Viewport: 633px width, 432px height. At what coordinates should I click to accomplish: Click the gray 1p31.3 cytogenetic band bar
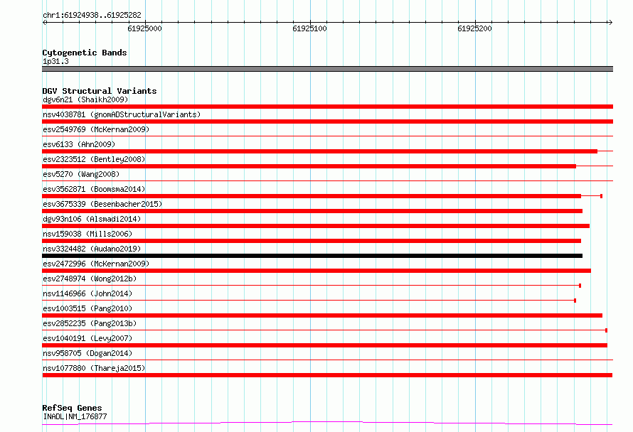click(327, 69)
